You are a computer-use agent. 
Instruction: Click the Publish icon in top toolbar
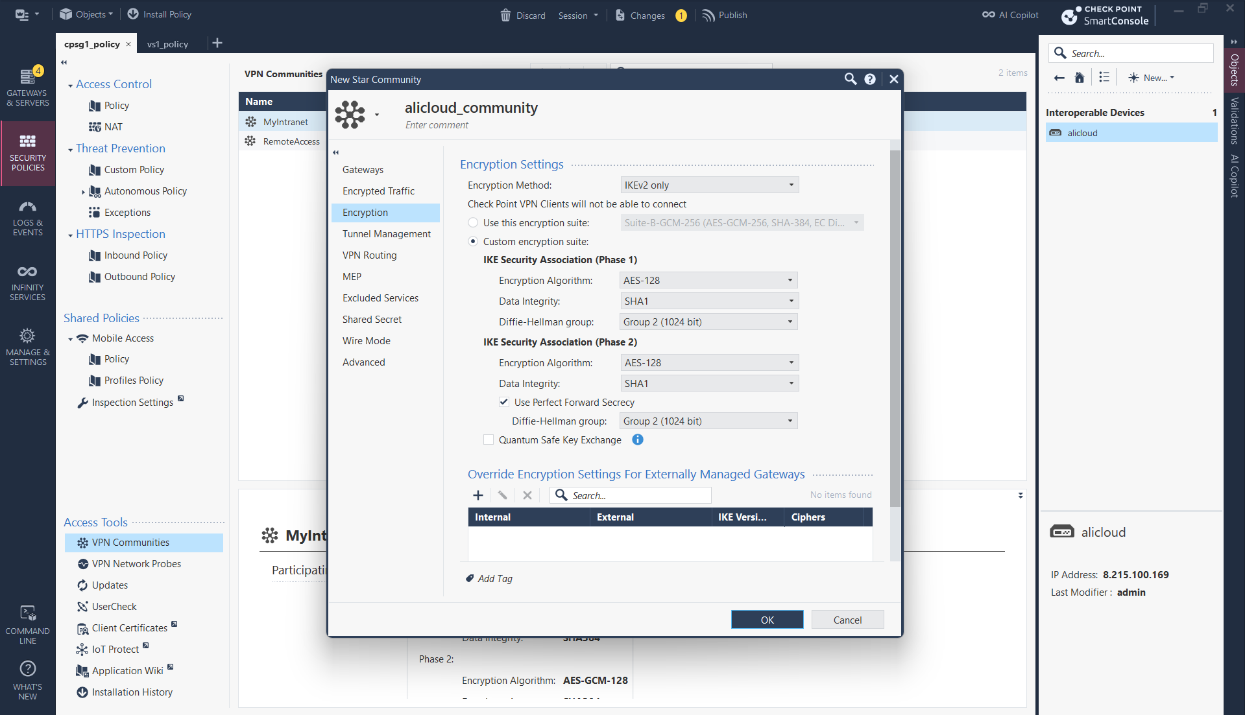[x=708, y=15]
